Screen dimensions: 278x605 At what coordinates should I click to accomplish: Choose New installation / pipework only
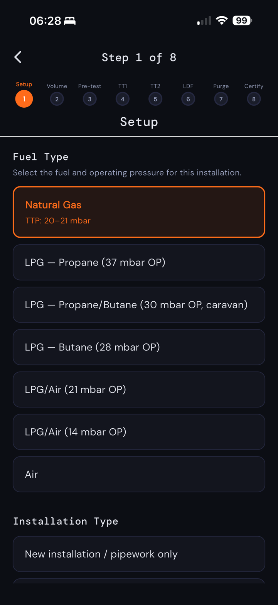tap(139, 554)
